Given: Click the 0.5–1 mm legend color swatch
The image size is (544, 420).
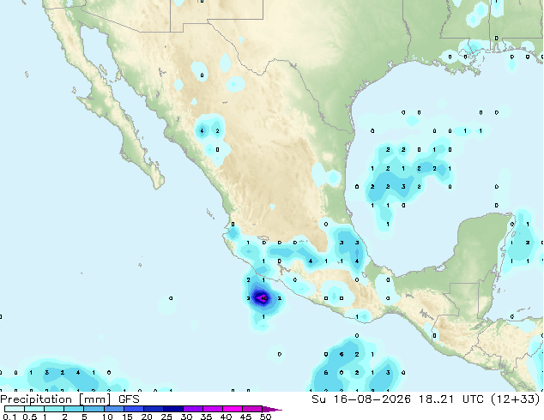Looking at the screenshot, I should pyautogui.click(x=34, y=409).
